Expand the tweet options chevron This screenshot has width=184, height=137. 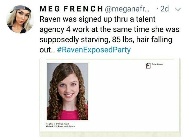(x=178, y=9)
